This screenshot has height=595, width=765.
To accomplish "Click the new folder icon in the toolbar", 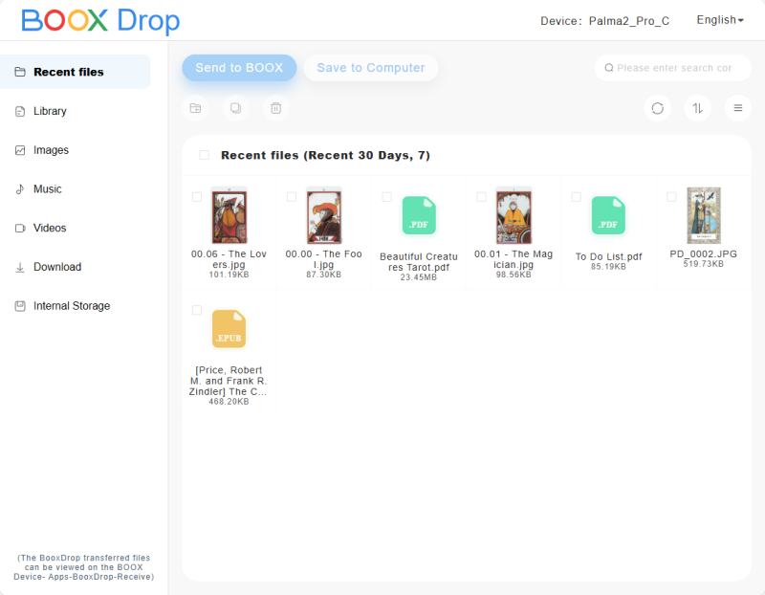I will tap(195, 108).
